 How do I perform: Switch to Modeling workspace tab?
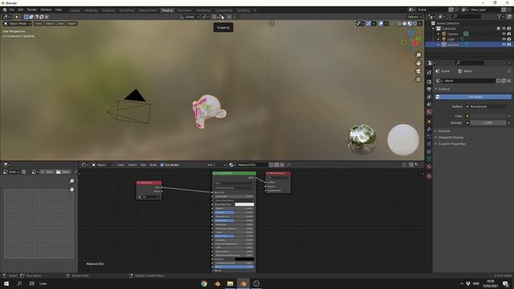[x=91, y=10]
